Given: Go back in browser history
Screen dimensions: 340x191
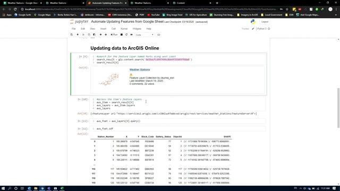Looking at the screenshot, I should pos(4,10).
